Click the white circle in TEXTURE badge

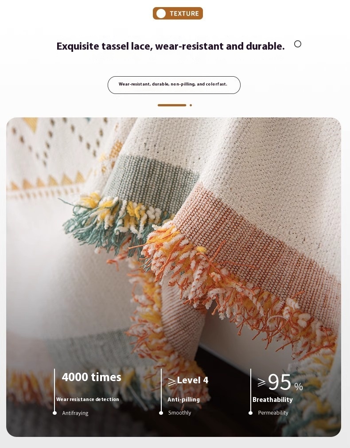[x=161, y=13]
